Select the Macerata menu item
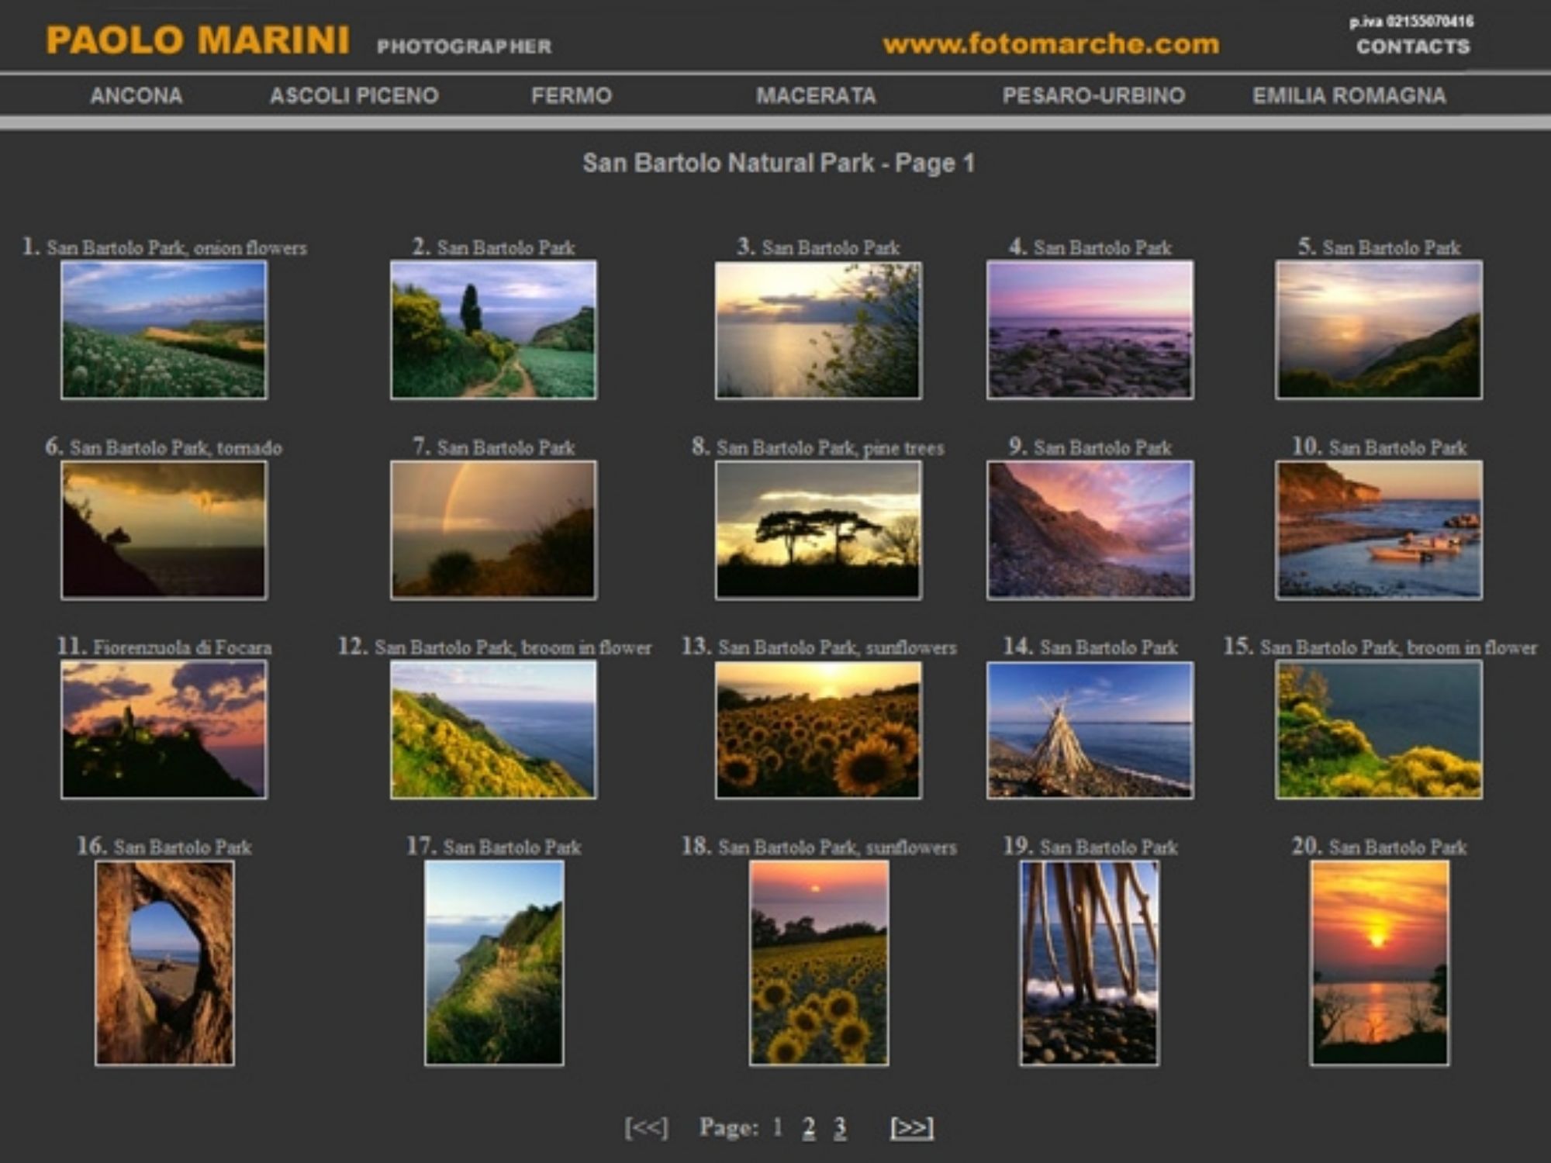Screen dimensions: 1551x1163 pyautogui.click(x=816, y=96)
